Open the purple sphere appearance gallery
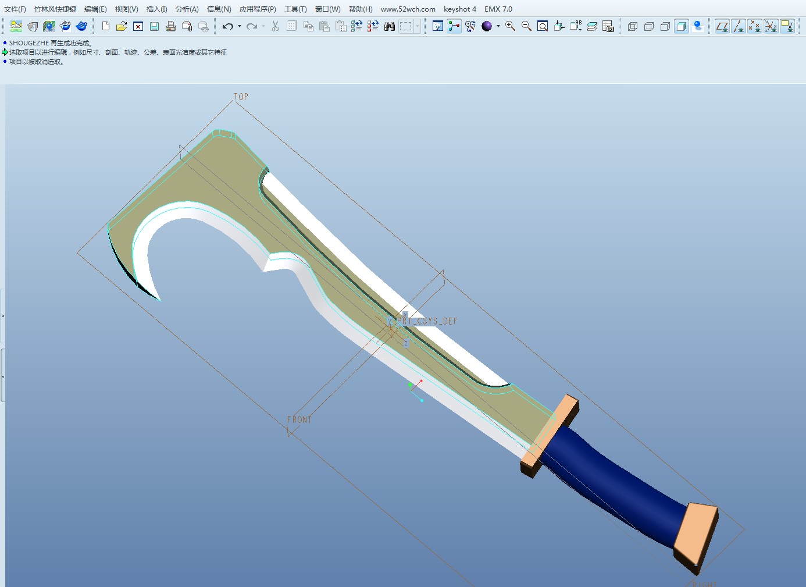Image resolution: width=806 pixels, height=587 pixels. tap(487, 26)
